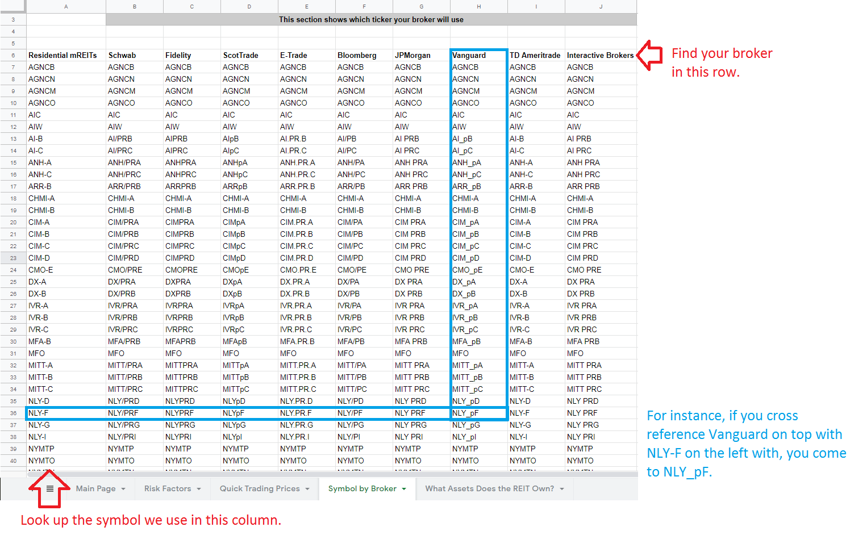Click the MFA_pB cell

pyautogui.click(x=479, y=341)
